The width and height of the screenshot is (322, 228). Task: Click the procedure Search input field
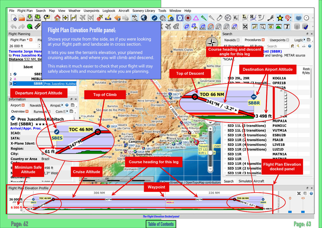click(277, 46)
